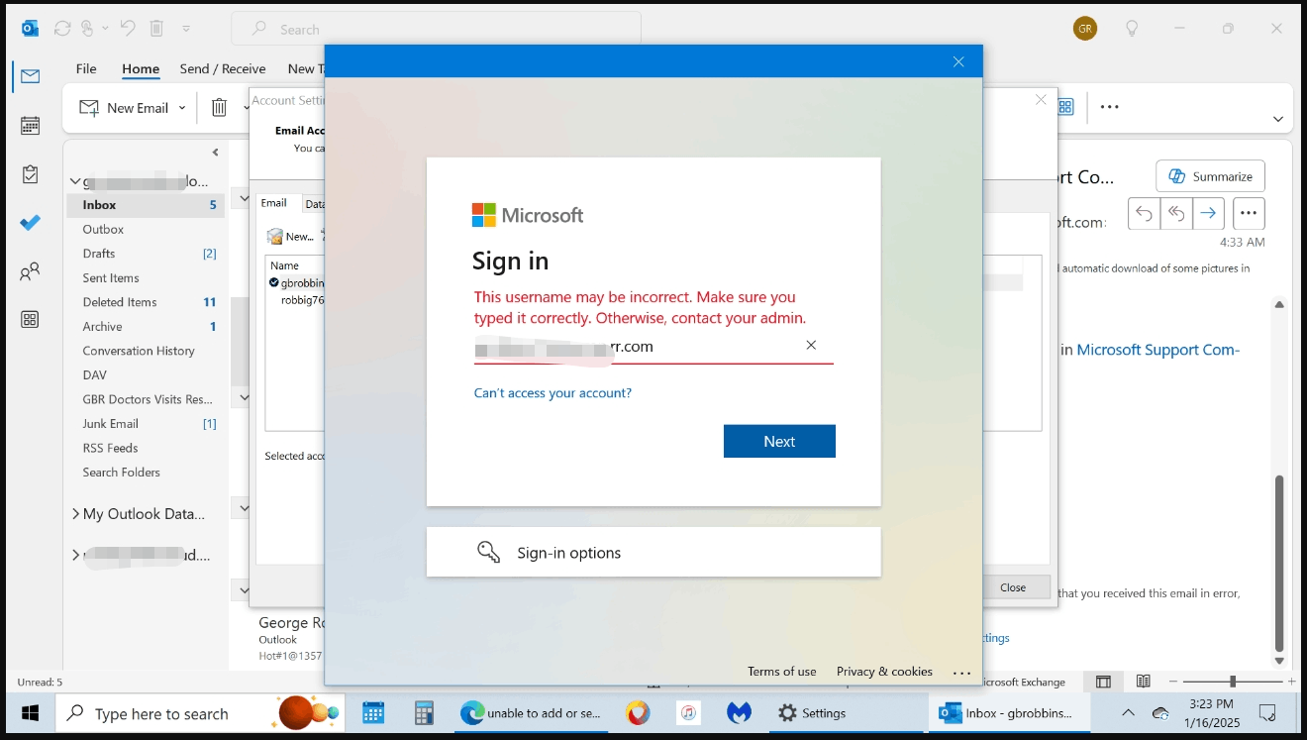Click username email input field
Screen dimensions: 1307x740
tap(653, 346)
